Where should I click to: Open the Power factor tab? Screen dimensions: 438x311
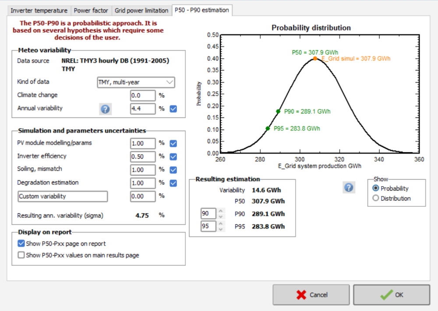coord(91,10)
